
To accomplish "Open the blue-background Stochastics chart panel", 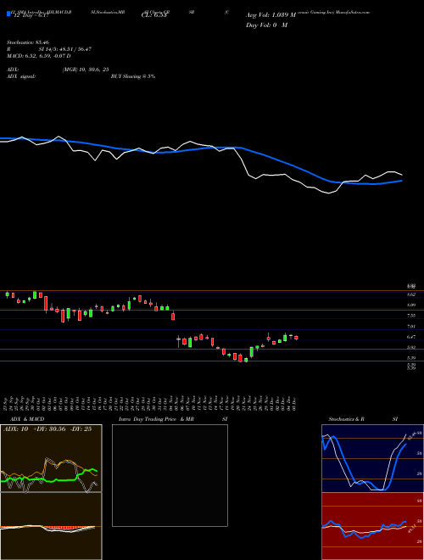I will (x=372, y=458).
